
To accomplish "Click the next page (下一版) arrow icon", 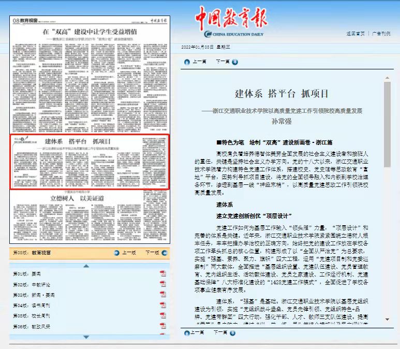I will tap(165, 253).
